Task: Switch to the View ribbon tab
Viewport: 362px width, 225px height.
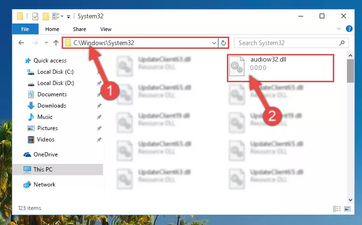Action: 106,29
